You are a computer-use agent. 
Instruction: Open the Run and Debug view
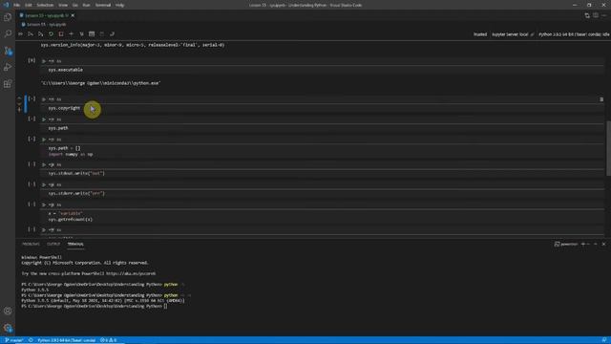pos(8,67)
